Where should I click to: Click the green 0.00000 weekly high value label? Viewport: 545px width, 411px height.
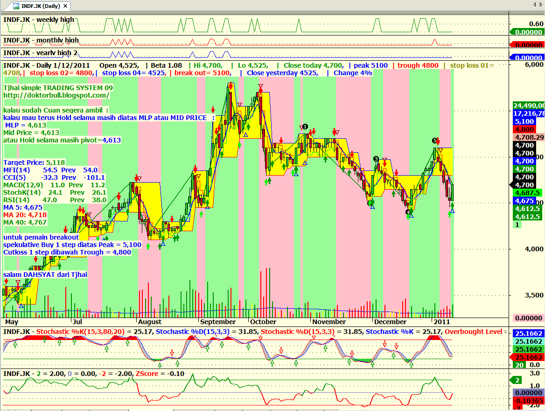(x=528, y=32)
